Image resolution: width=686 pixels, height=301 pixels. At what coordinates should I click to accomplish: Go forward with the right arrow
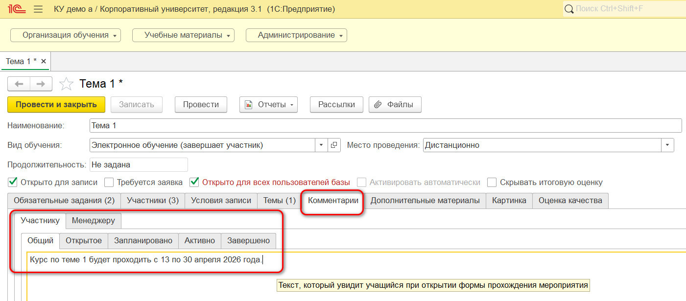[41, 84]
